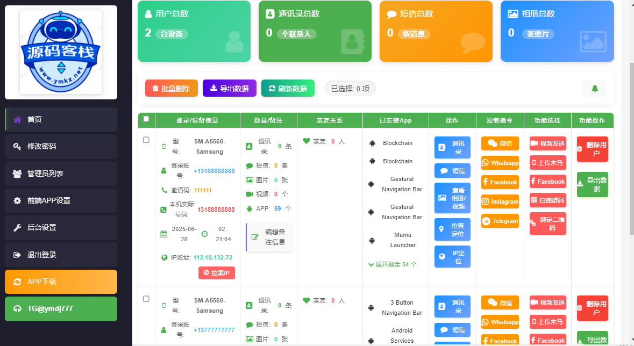Image resolution: width=634 pixels, height=346 pixels.
Task: Expand 展开剩余 54 个 installed apps
Action: tap(393, 264)
